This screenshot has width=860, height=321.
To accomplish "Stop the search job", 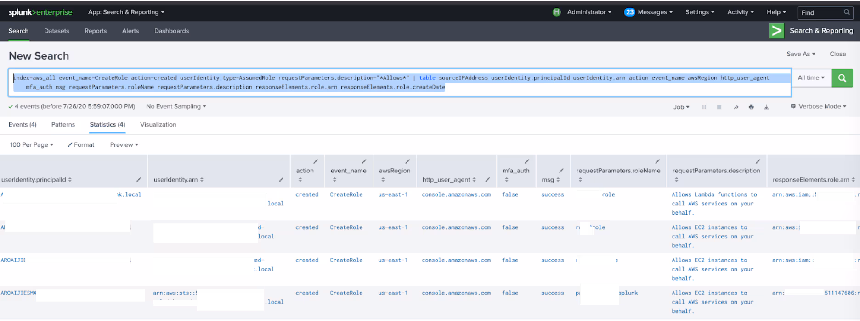I will (719, 107).
